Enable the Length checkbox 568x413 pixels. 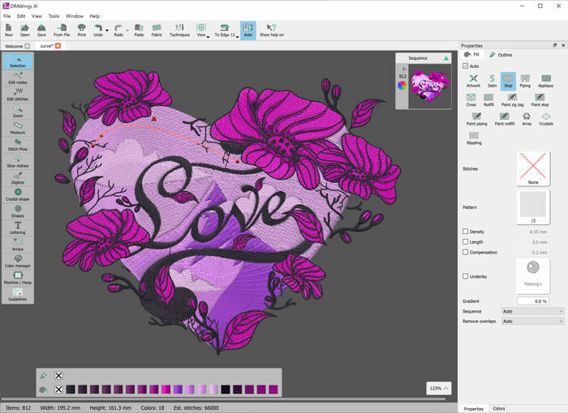click(x=466, y=241)
